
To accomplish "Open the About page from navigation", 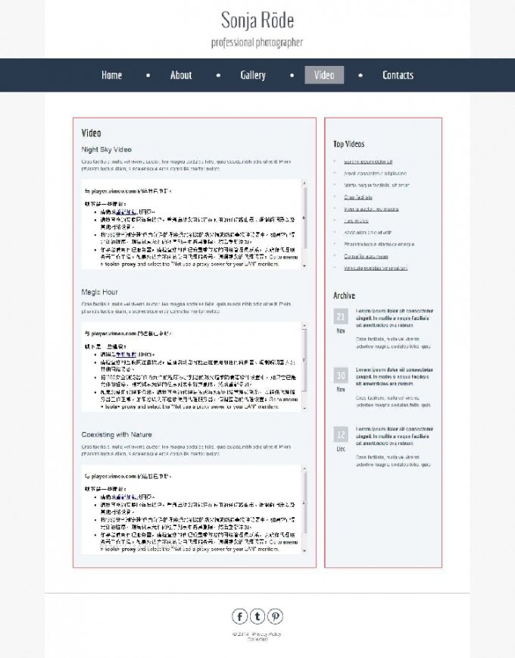I will (x=181, y=75).
